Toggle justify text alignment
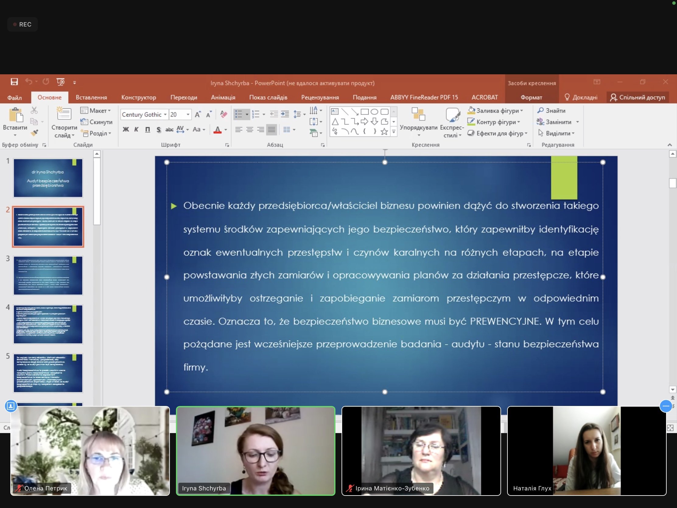This screenshot has height=508, width=677. (x=272, y=129)
